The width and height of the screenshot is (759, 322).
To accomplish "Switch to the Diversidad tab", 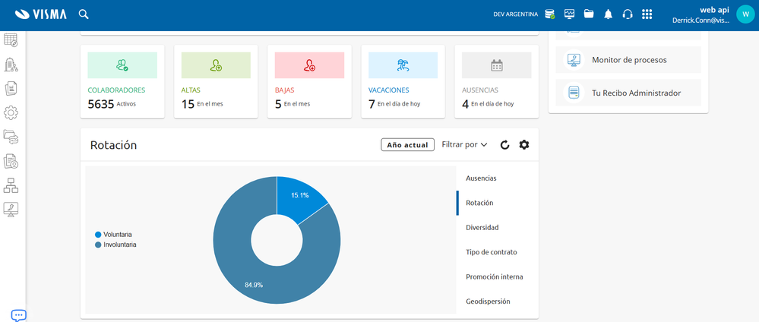I will click(x=482, y=228).
